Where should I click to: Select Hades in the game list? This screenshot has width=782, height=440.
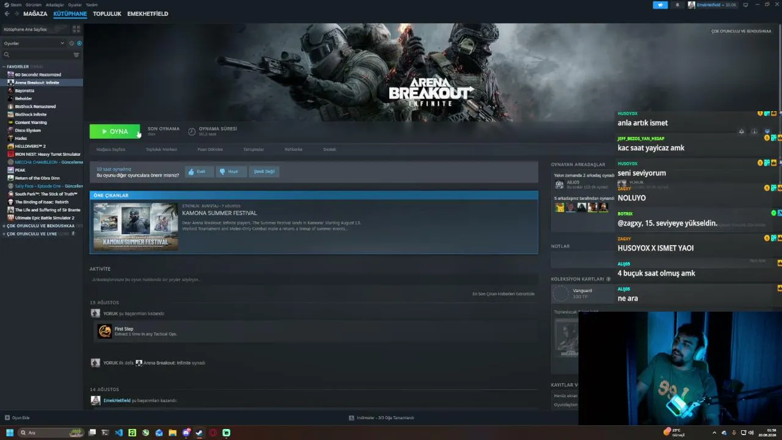coord(42,138)
